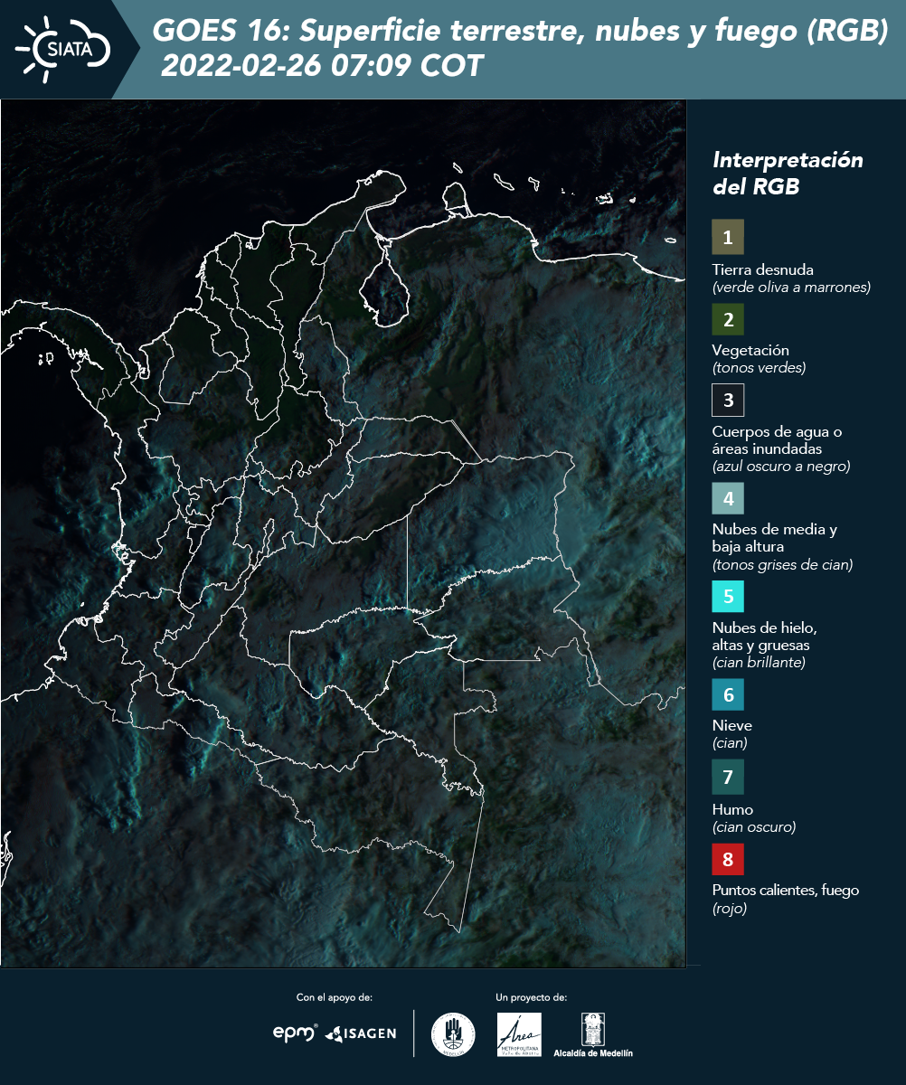This screenshot has height=1085, width=906.
Task: Click the Alcaldía de Medellín logo
Action: tap(593, 1034)
